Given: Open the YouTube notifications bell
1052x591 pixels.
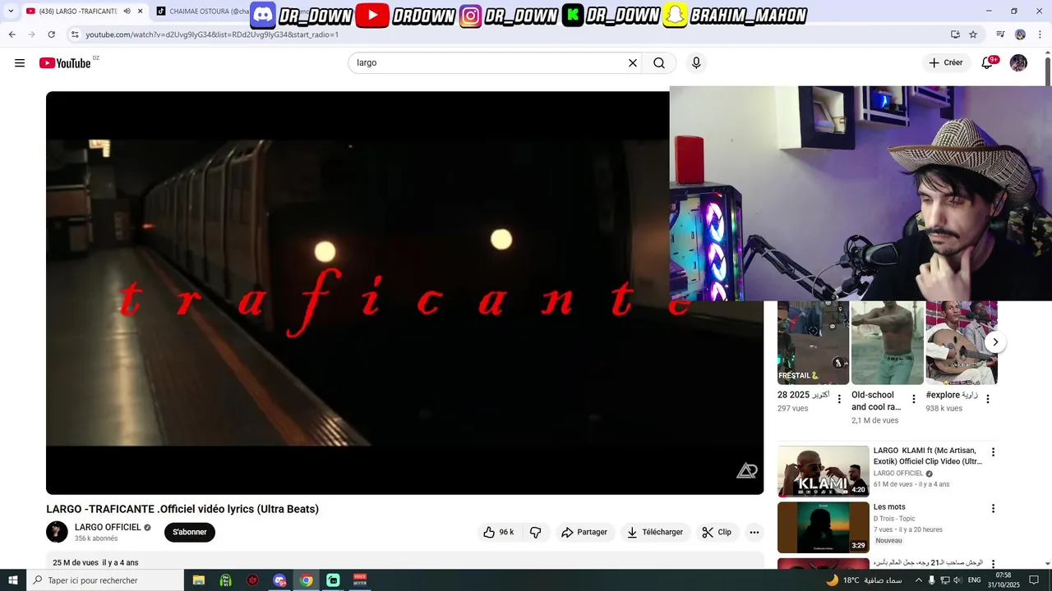Looking at the screenshot, I should 988,63.
